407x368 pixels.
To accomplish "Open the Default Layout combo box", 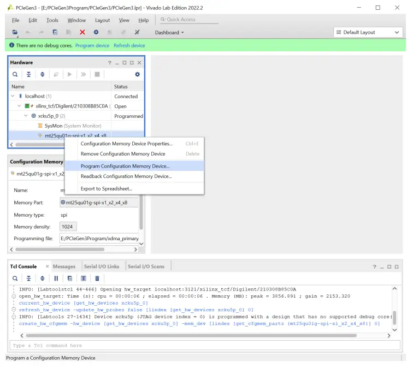I will tap(368, 32).
